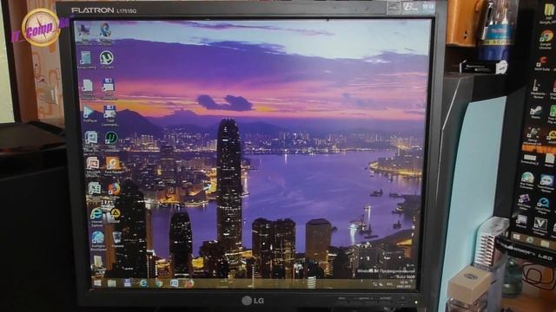
Task: Launch Firefox from the desktop shortcut
Action: 114,189
